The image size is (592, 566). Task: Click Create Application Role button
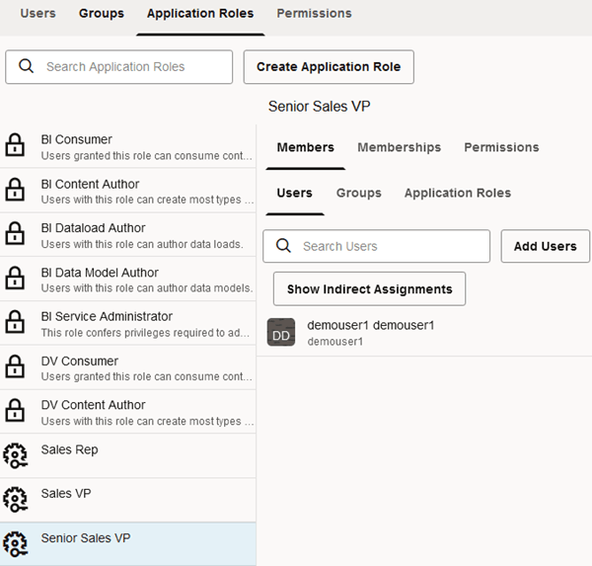click(329, 67)
